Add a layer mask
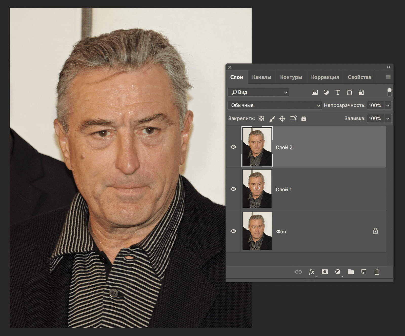The image size is (405, 336). (x=325, y=272)
